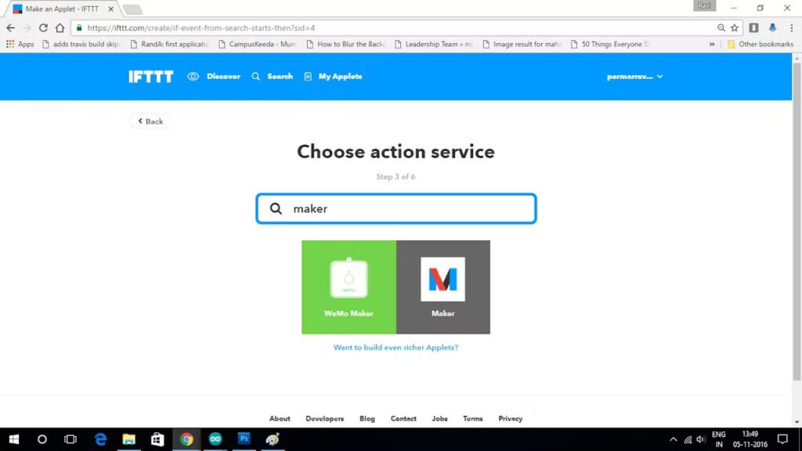Open Photoshop from taskbar
Screen dimensions: 802x451
(x=244, y=439)
